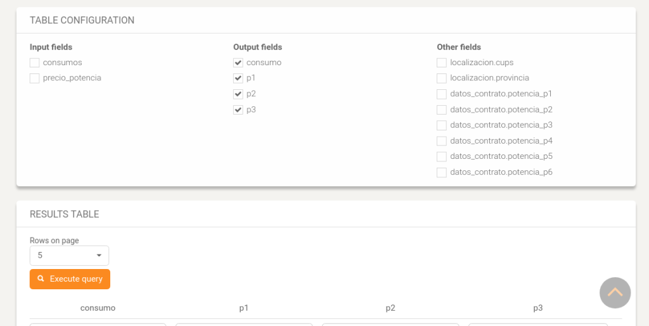Uncheck the consumo output field
Image resolution: width=649 pixels, height=326 pixels.
pyautogui.click(x=238, y=63)
